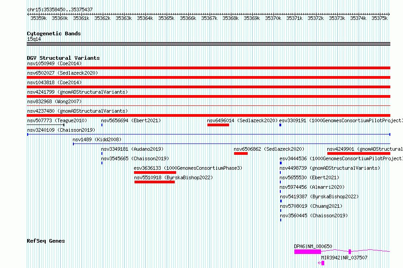Click the chr15:35358450..35375437 coordinates text
The height and width of the screenshot is (268, 403).
pos(60,10)
